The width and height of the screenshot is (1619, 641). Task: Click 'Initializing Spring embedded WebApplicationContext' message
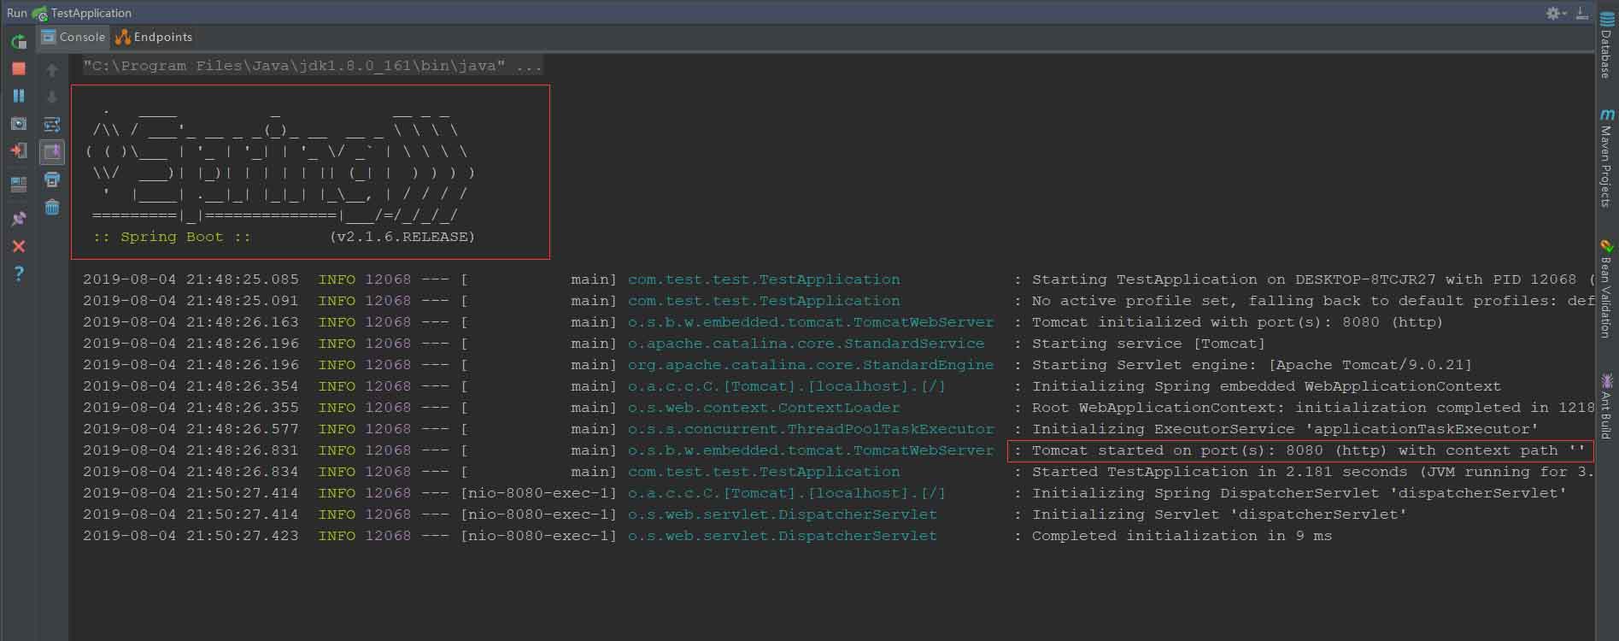coord(1266,386)
